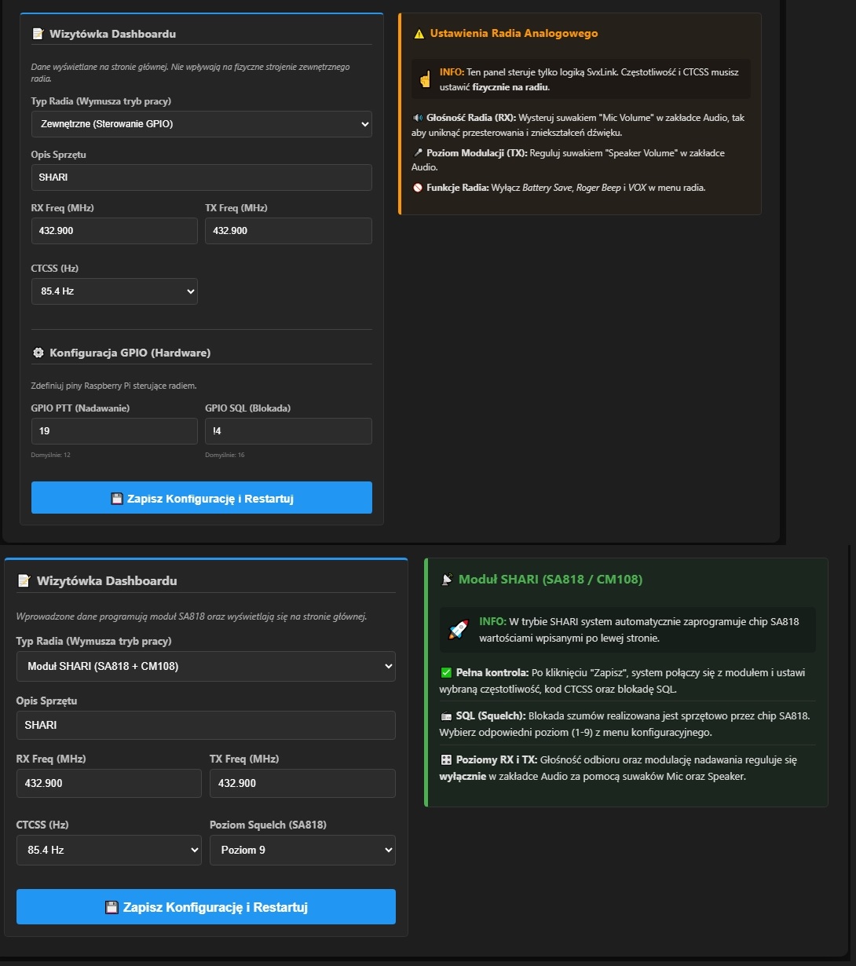Click the 'wyłącznie' bold word in the SHARI panel
The width and height of the screenshot is (856, 966).
pos(462,777)
